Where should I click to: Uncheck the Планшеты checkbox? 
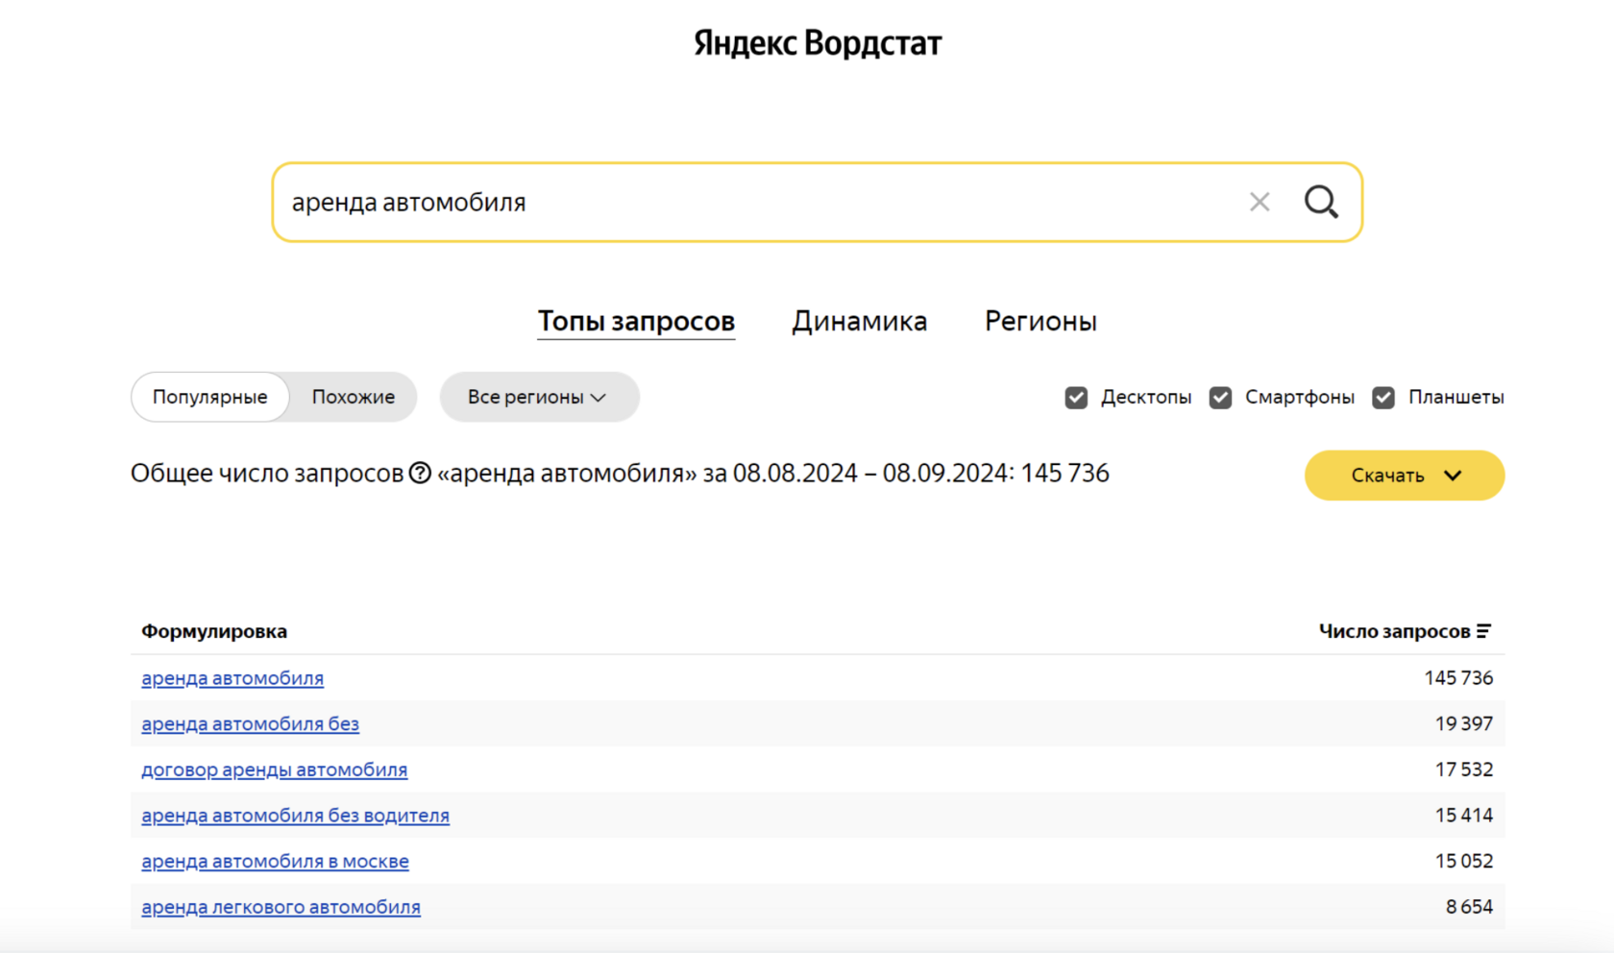pos(1383,397)
